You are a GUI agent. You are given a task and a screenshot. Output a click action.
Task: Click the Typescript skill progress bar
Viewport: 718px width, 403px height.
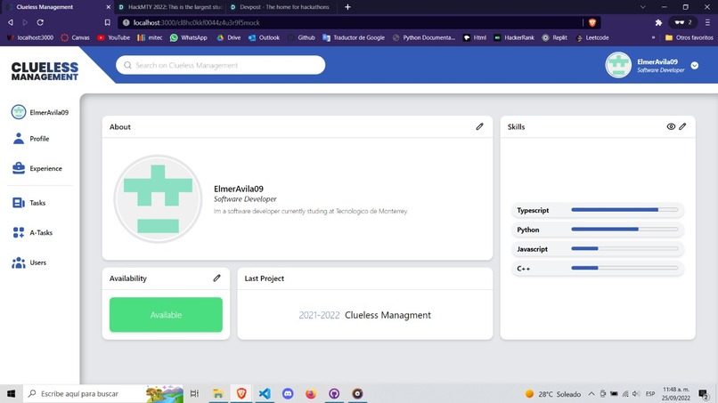tap(624, 210)
